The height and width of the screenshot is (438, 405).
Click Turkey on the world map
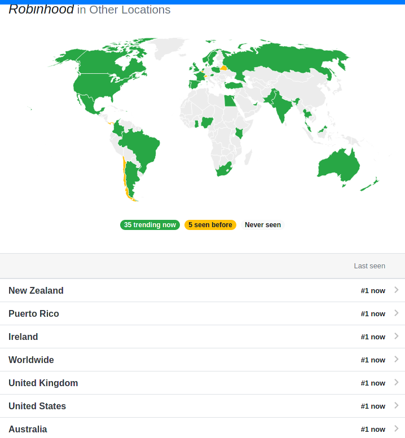234,85
